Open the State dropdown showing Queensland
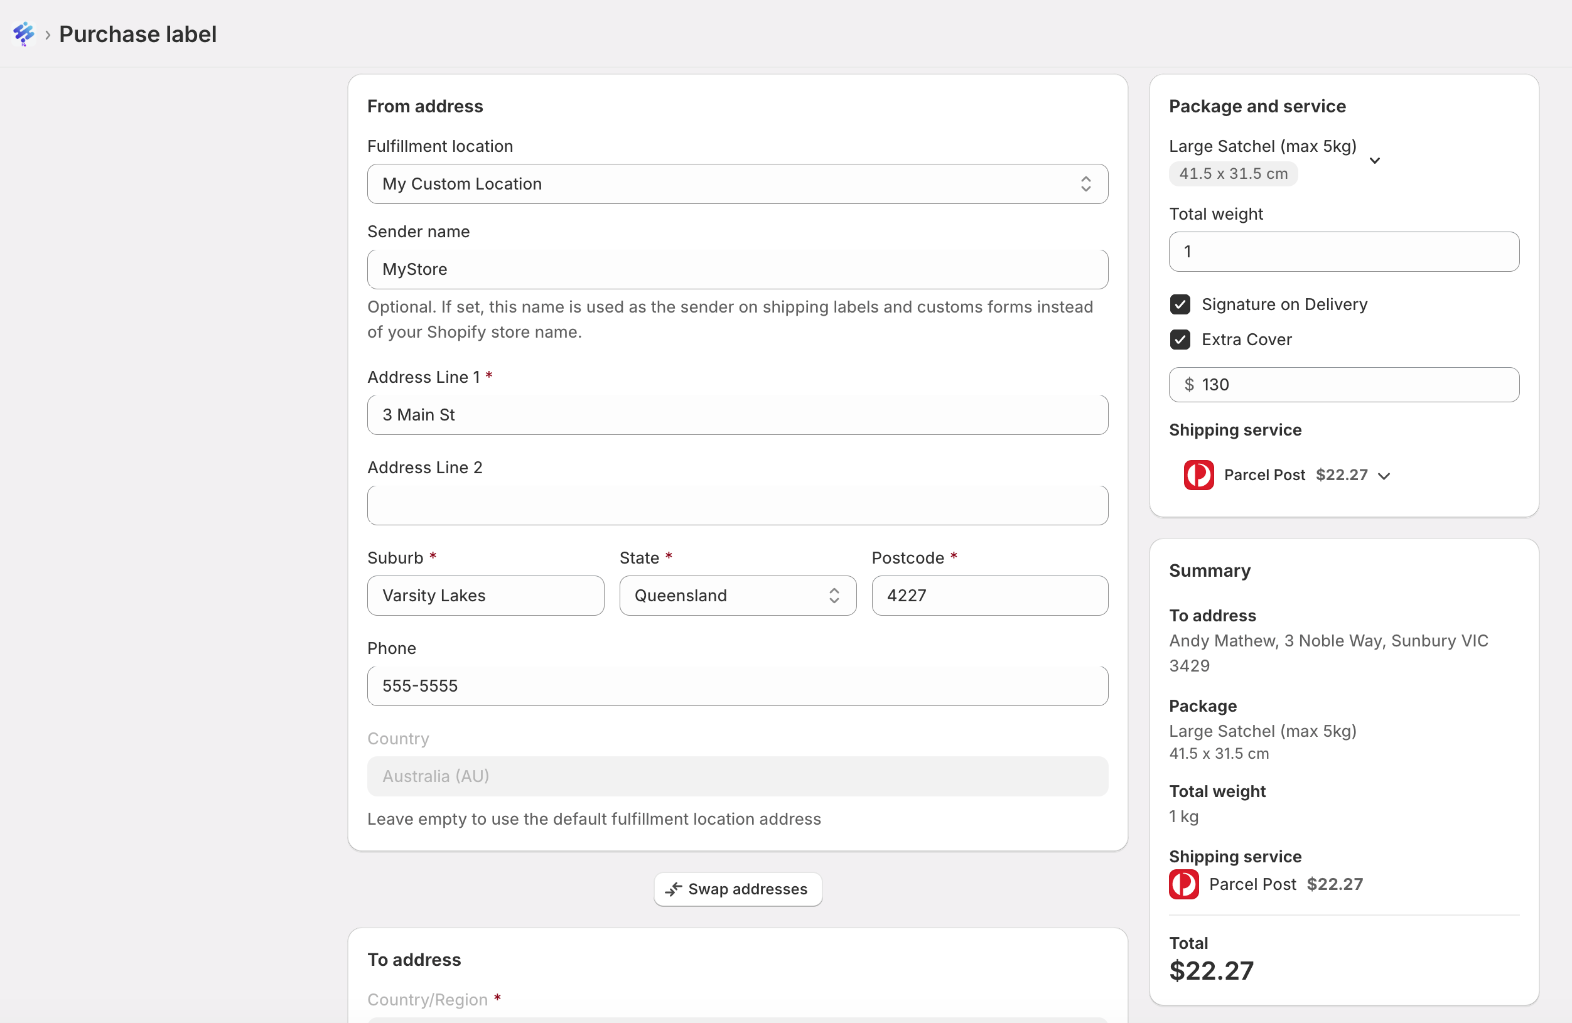 pyautogui.click(x=737, y=596)
